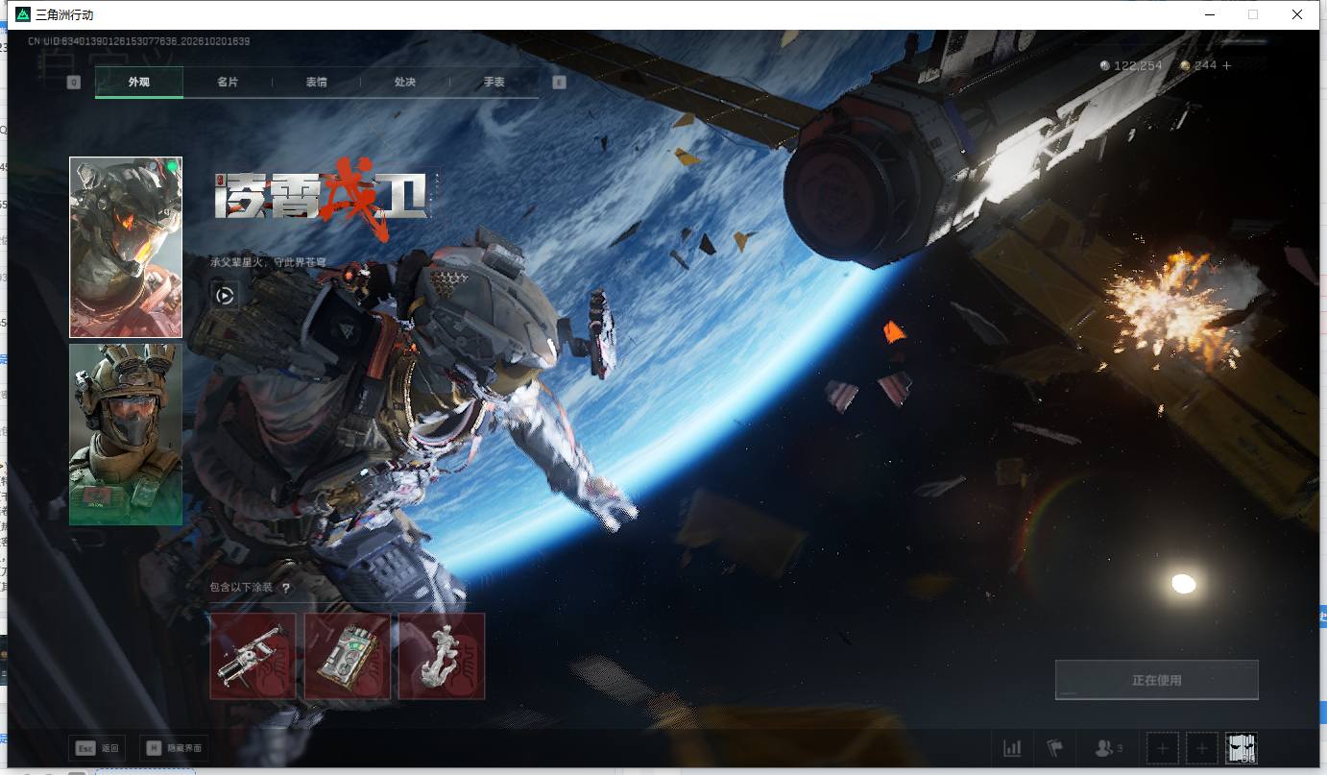Switch to the 表情 tab
1327x775 pixels.
(x=316, y=83)
